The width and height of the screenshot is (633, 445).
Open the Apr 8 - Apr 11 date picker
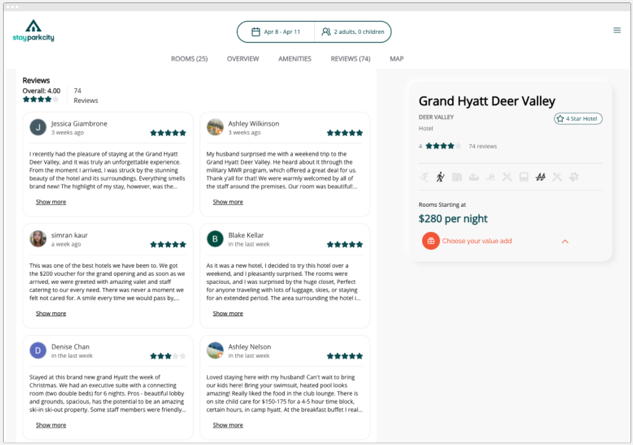(x=276, y=32)
